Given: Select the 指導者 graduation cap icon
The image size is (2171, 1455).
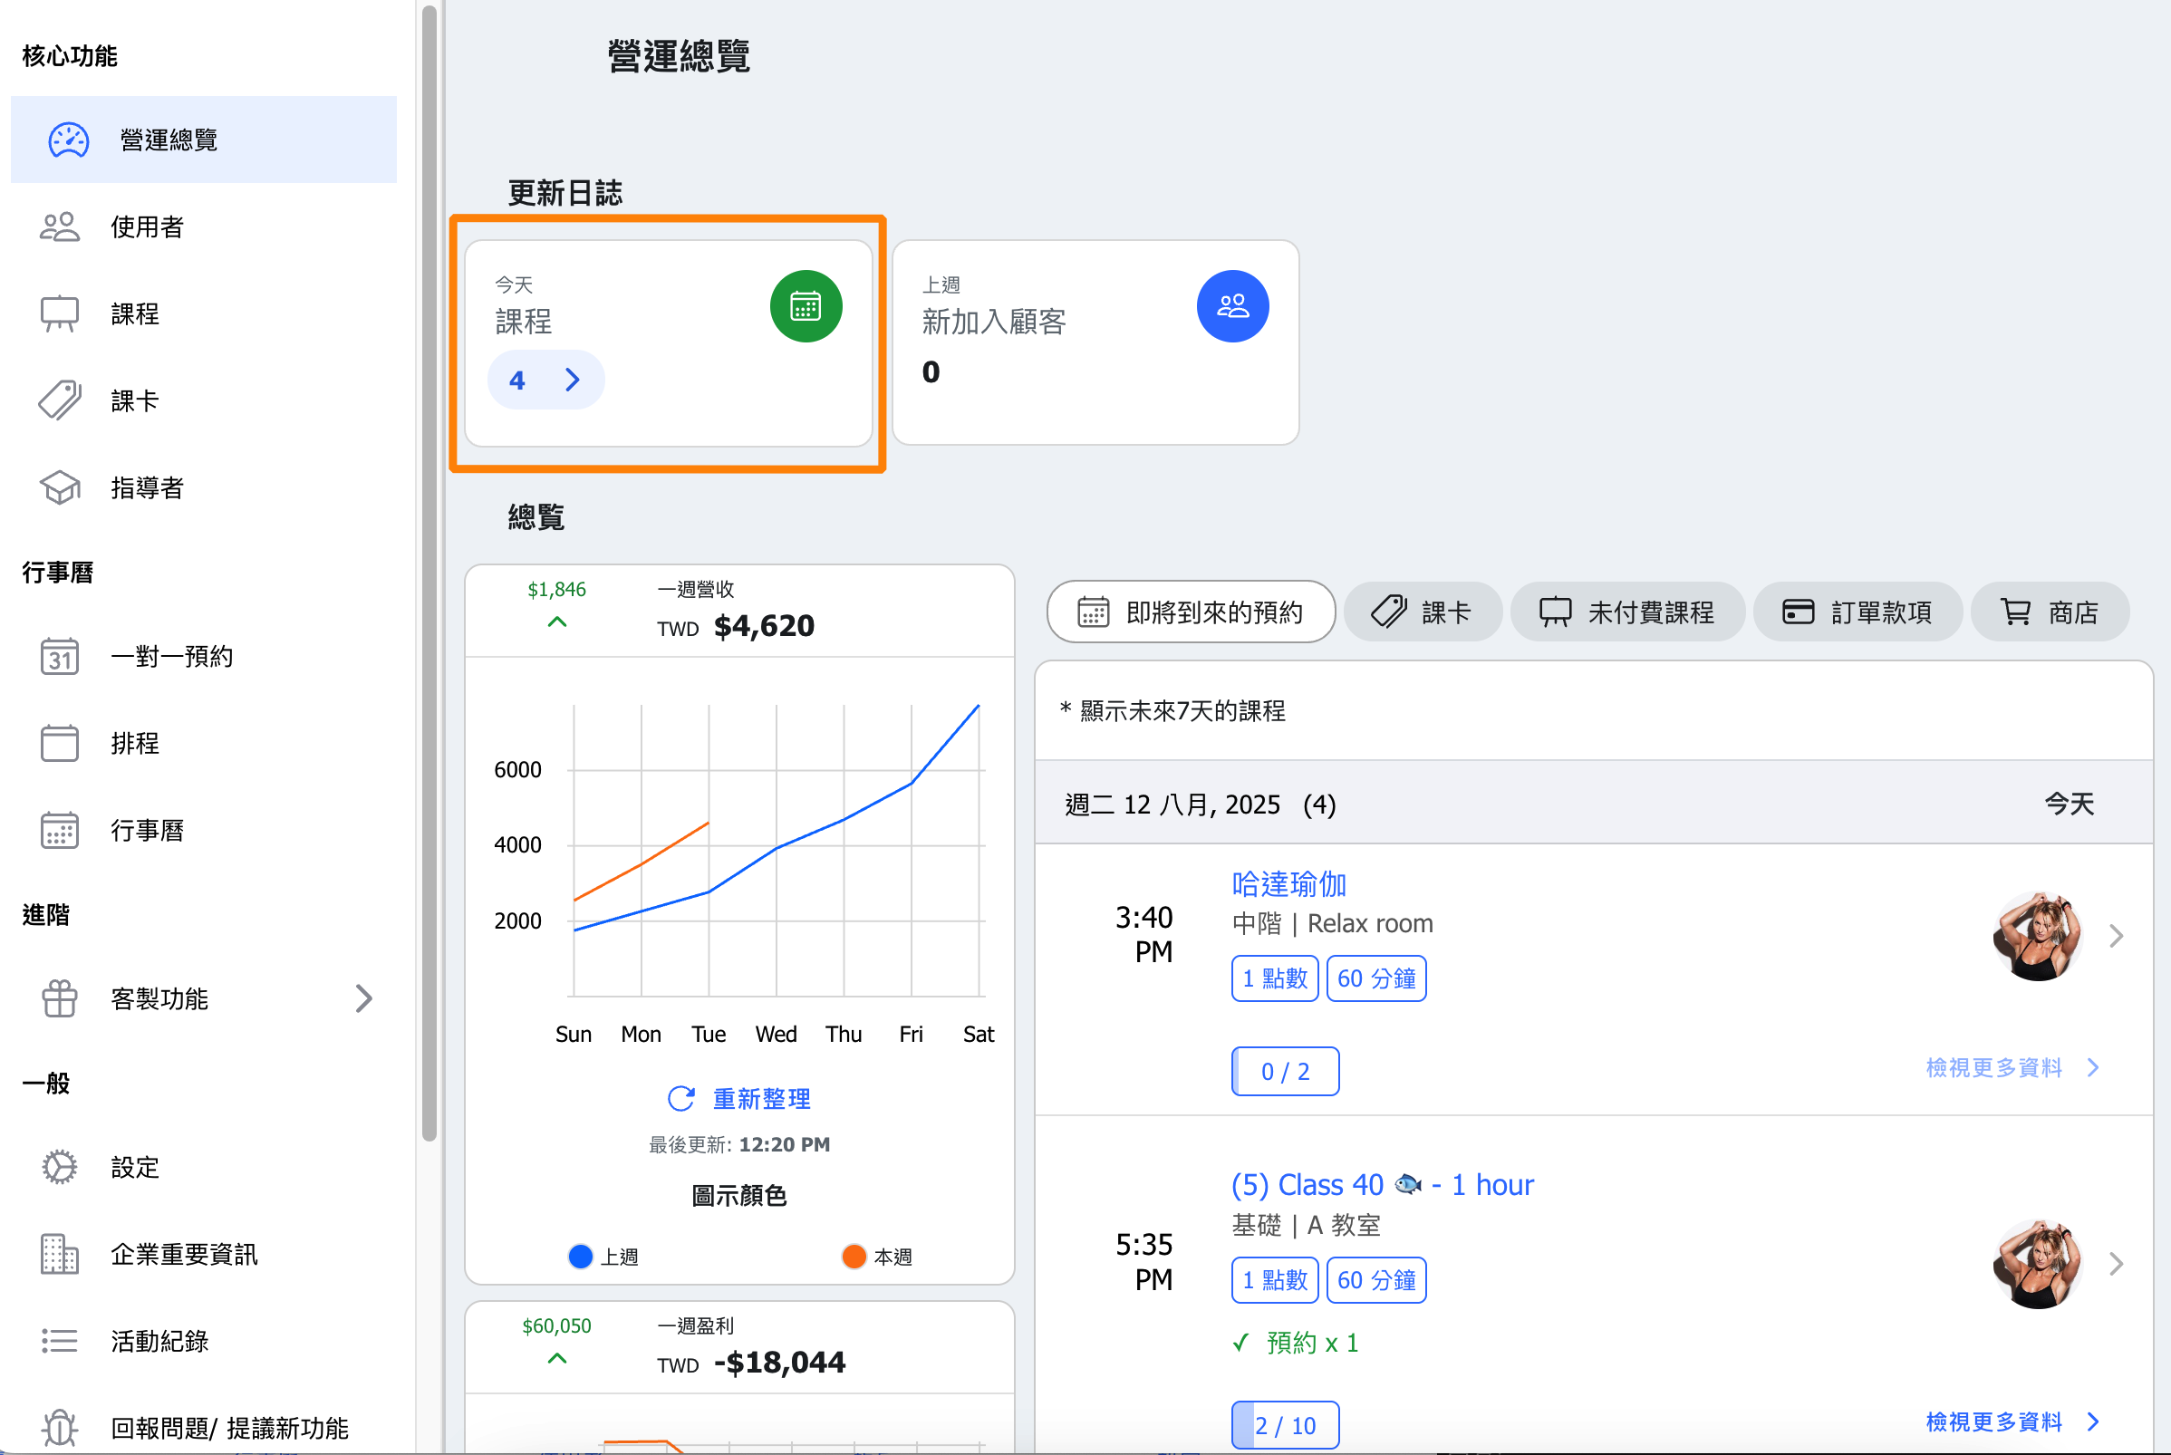Looking at the screenshot, I should tap(60, 488).
